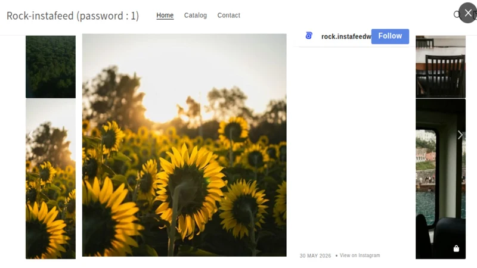Viewport: 477px width, 268px height.
Task: Open the View on Instagram link
Action: point(360,255)
